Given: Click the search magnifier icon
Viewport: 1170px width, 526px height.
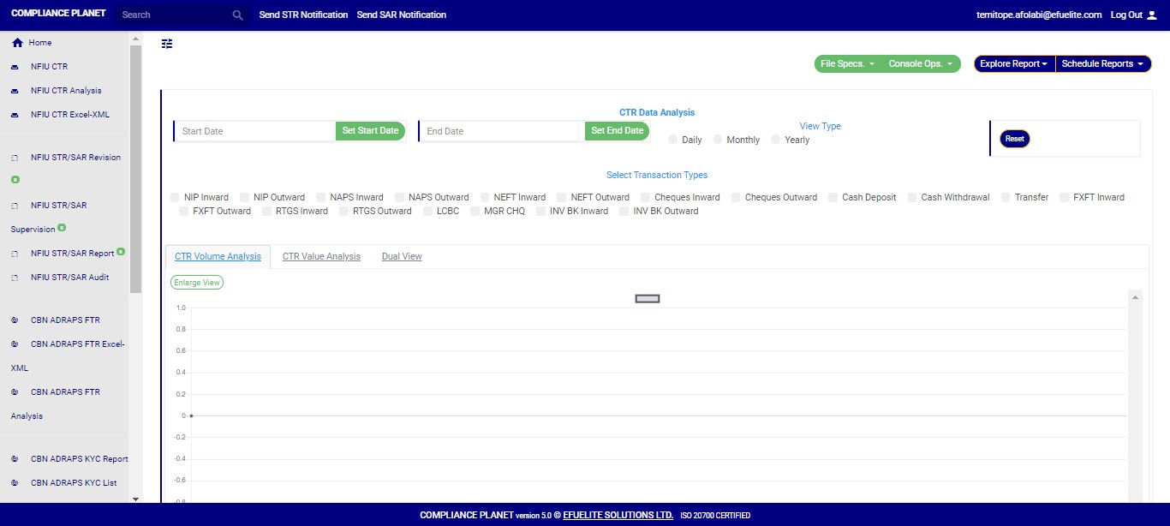Looking at the screenshot, I should (238, 15).
